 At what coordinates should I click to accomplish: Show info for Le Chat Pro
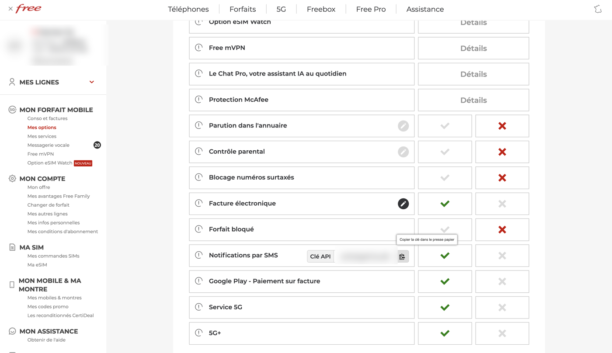[199, 73]
